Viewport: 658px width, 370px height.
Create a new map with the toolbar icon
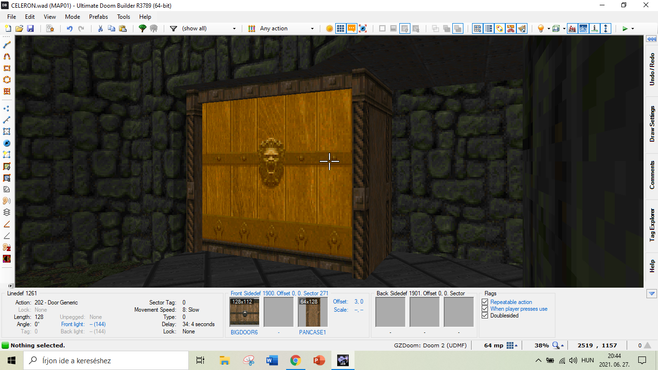(x=8, y=28)
